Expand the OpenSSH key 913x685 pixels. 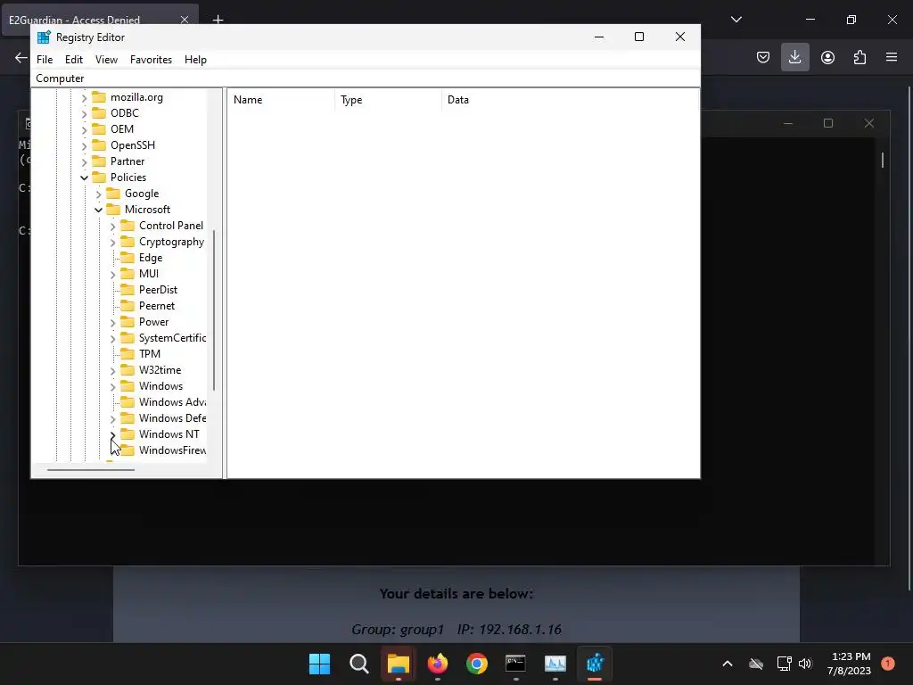point(85,145)
